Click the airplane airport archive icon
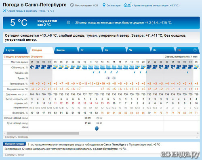Viewport: 202px width, 160px height. [5, 10]
